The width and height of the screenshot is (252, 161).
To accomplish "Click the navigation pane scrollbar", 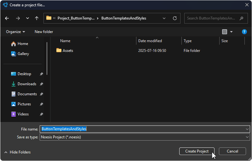I will click(x=47, y=58).
